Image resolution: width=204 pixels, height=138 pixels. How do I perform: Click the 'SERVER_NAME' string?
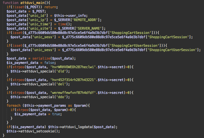click(x=89, y=28)
